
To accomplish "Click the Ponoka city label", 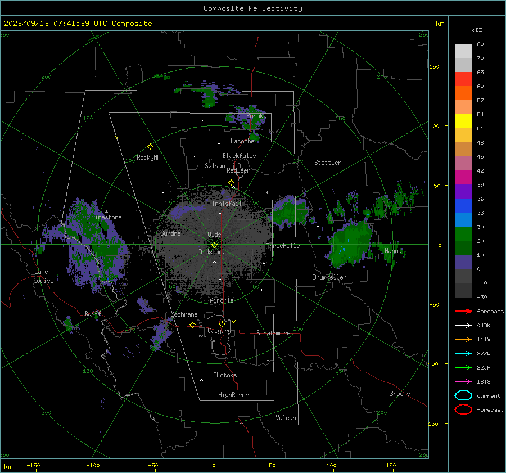I will [x=256, y=116].
